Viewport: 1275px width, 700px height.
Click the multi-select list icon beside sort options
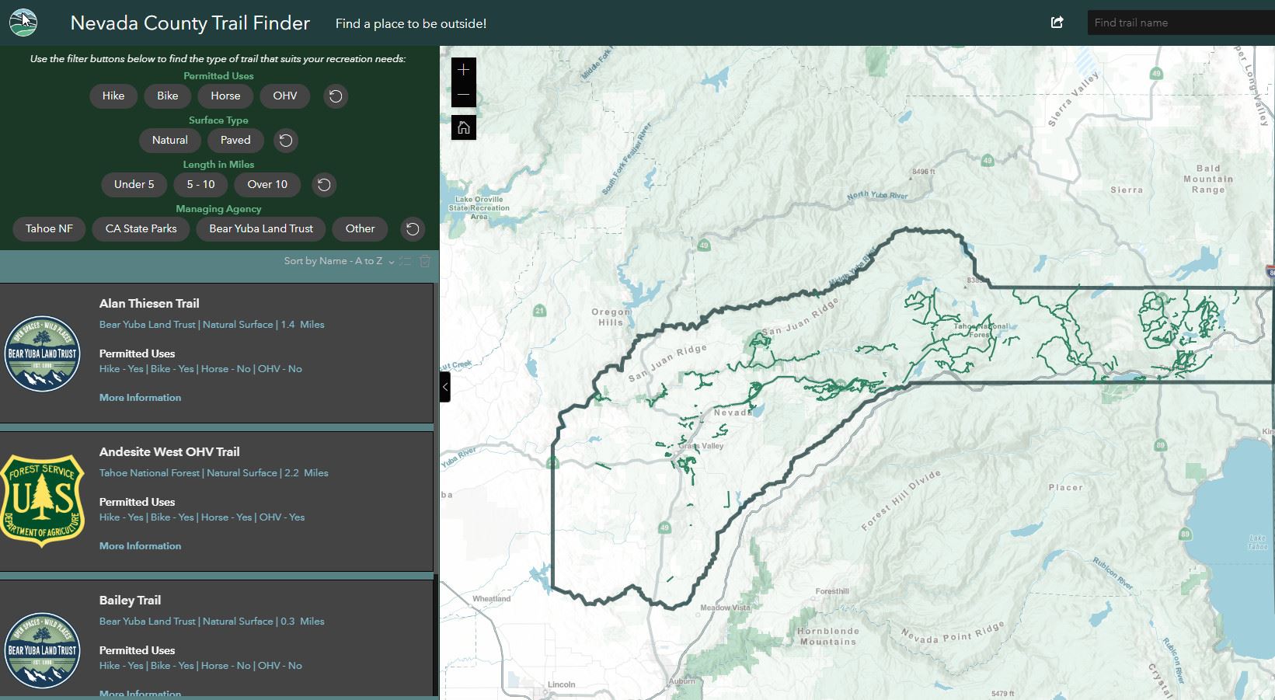pyautogui.click(x=405, y=261)
